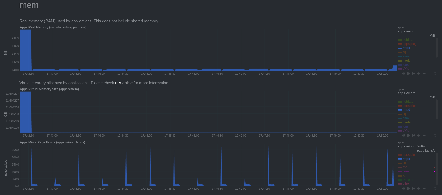
Task: Toggle httpd dimension in apps.vmem legend
Action: coord(406,110)
